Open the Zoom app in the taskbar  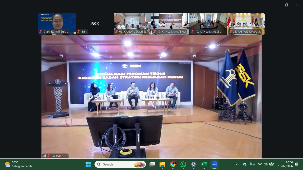(x=214, y=164)
